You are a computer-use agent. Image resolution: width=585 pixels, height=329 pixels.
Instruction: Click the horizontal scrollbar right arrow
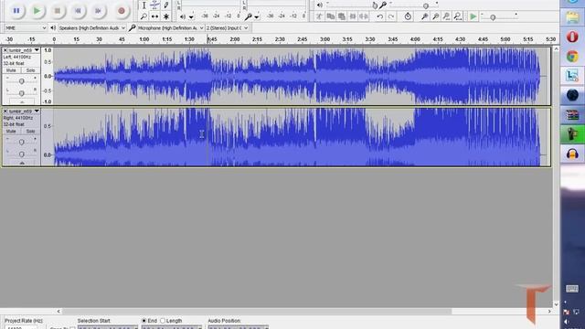point(549,311)
